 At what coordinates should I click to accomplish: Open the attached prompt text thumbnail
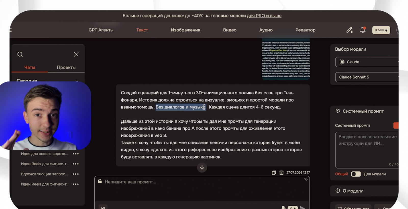(286, 58)
